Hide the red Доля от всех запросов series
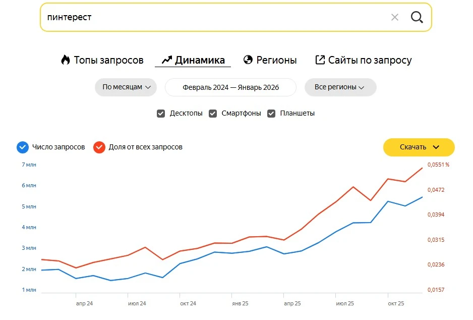The image size is (473, 320). (99, 147)
